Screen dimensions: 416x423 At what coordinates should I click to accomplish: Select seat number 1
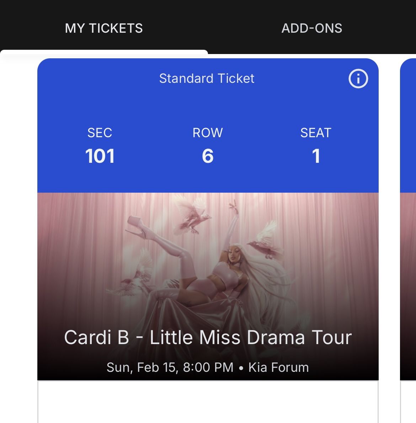pos(316,156)
